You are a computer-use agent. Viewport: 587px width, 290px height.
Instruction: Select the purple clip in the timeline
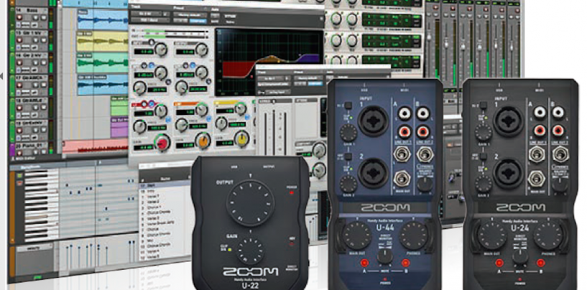click(x=119, y=127)
